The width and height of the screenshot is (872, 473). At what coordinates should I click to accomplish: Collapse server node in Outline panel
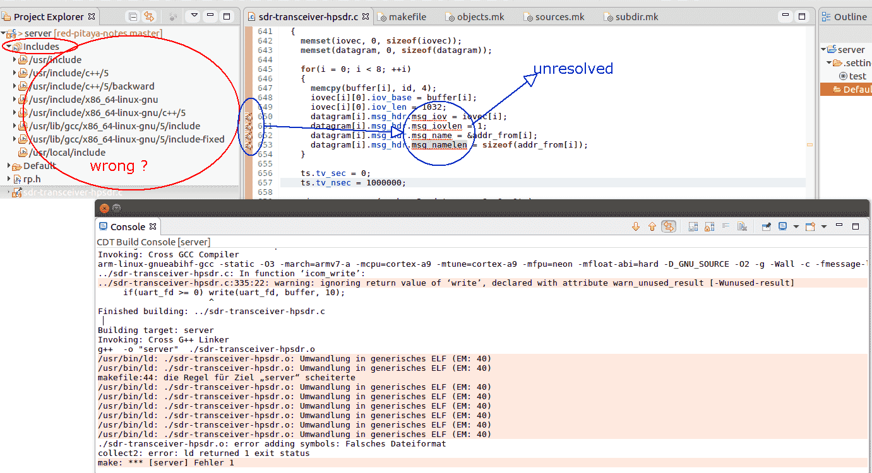coord(824,49)
